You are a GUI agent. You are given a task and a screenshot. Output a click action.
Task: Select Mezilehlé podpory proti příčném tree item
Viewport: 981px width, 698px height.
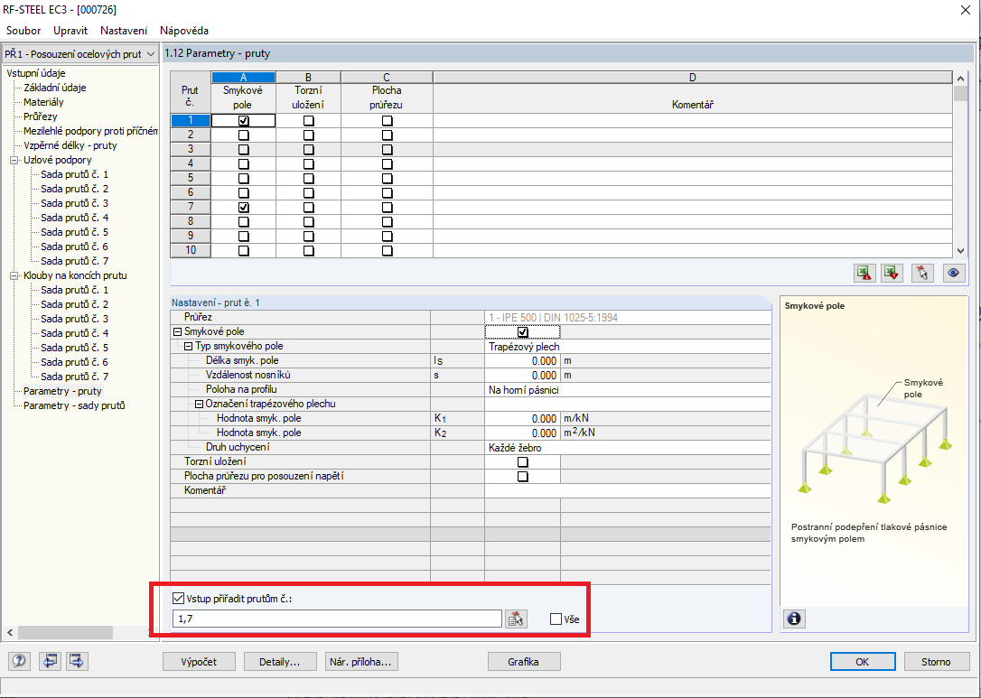(x=90, y=131)
